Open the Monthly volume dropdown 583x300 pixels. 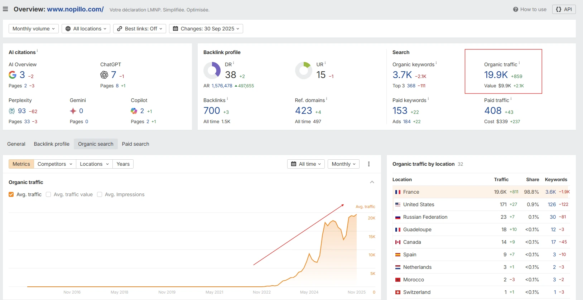pos(33,29)
